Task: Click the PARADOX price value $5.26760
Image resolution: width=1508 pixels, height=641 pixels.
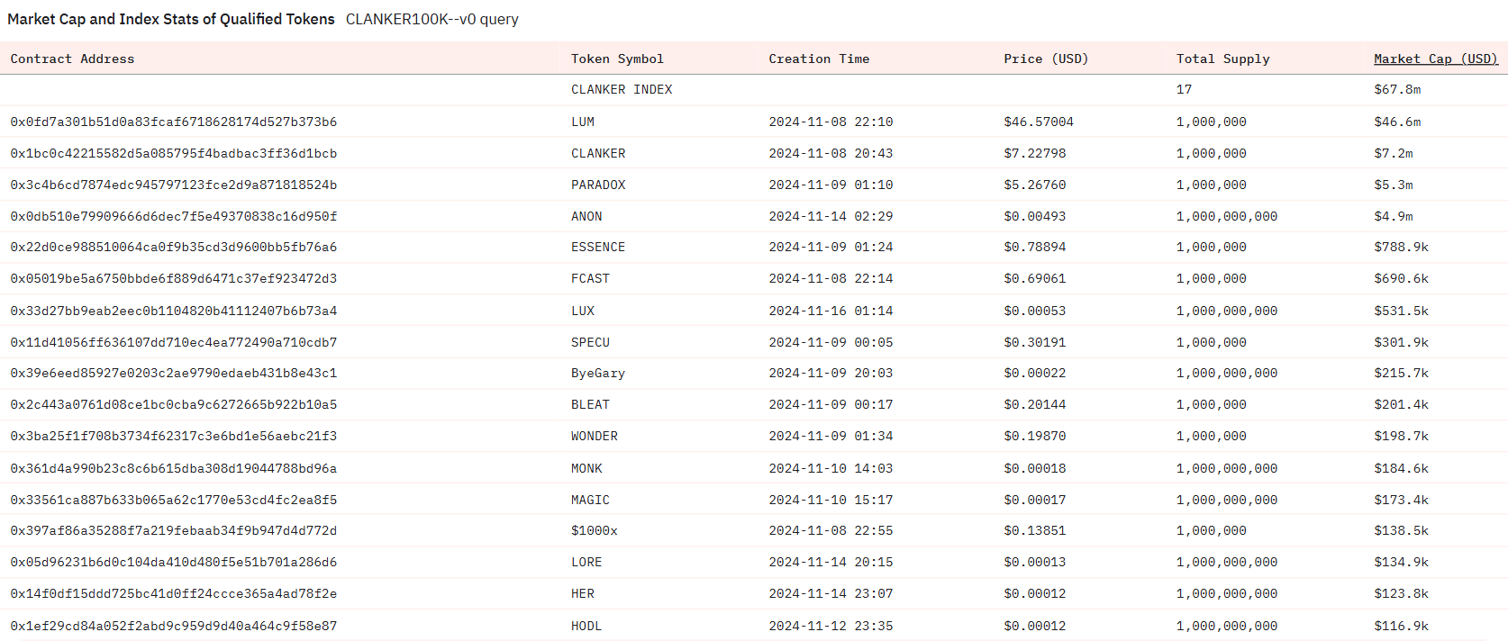Action: click(1034, 185)
